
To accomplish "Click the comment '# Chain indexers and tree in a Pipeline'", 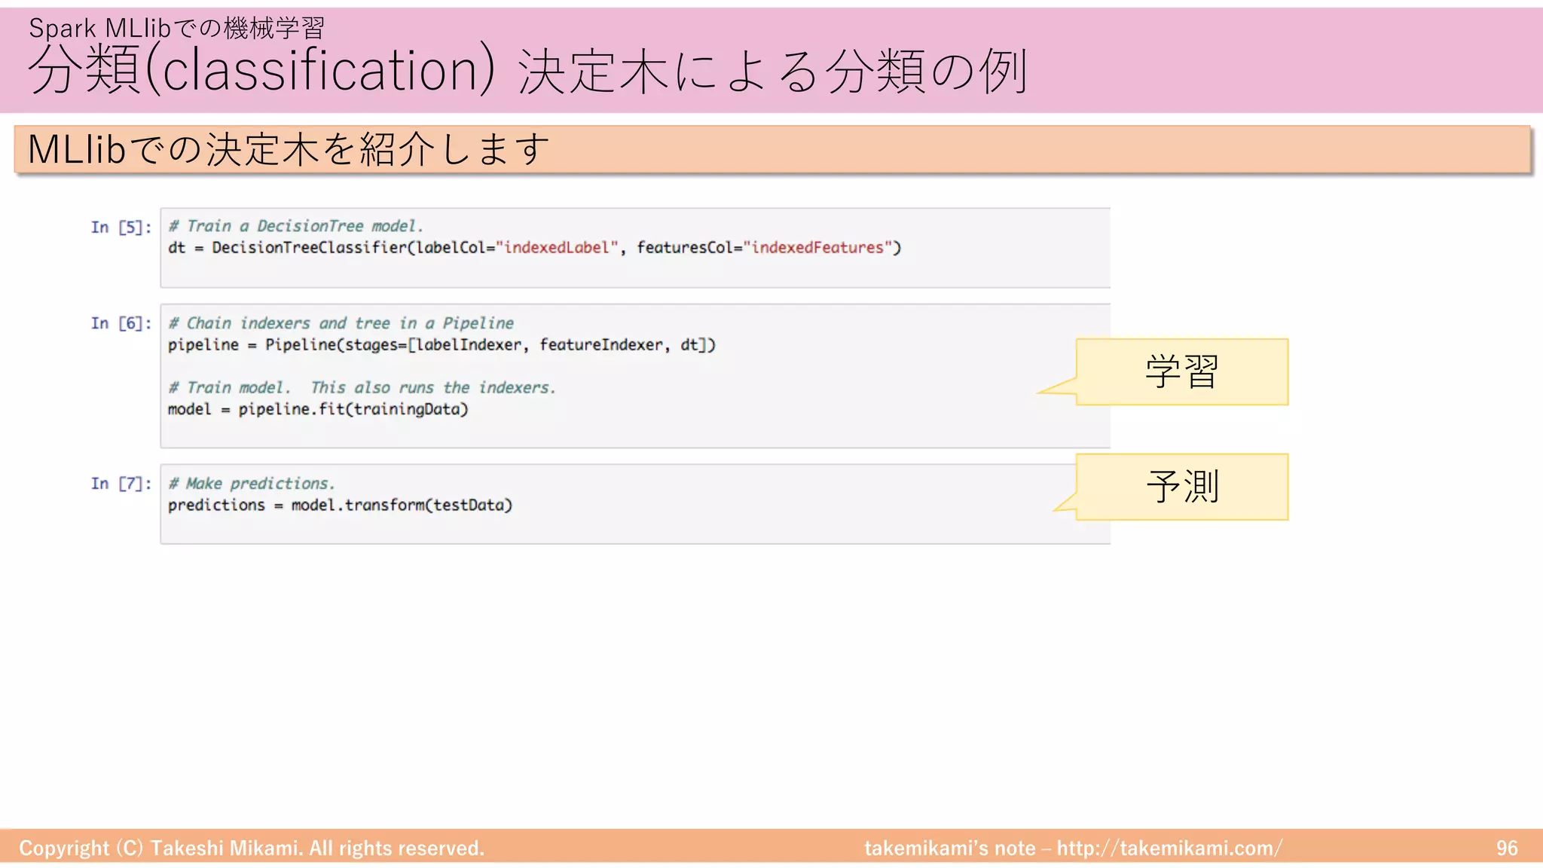I will coord(341,323).
